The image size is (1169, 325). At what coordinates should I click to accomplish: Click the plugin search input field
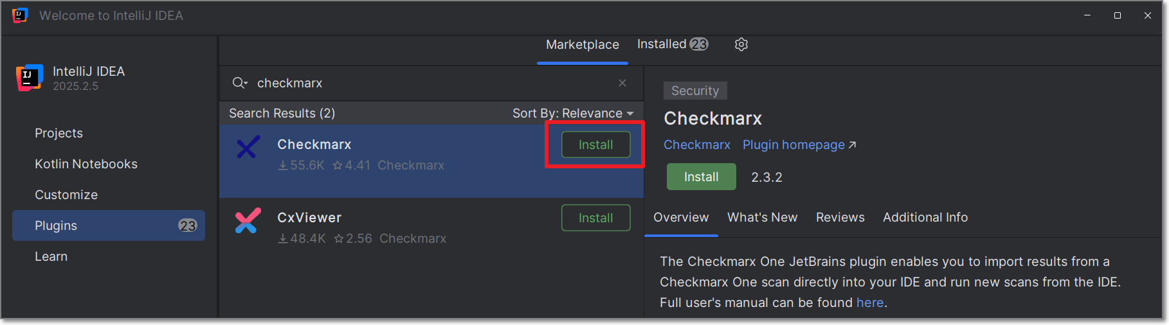[431, 83]
